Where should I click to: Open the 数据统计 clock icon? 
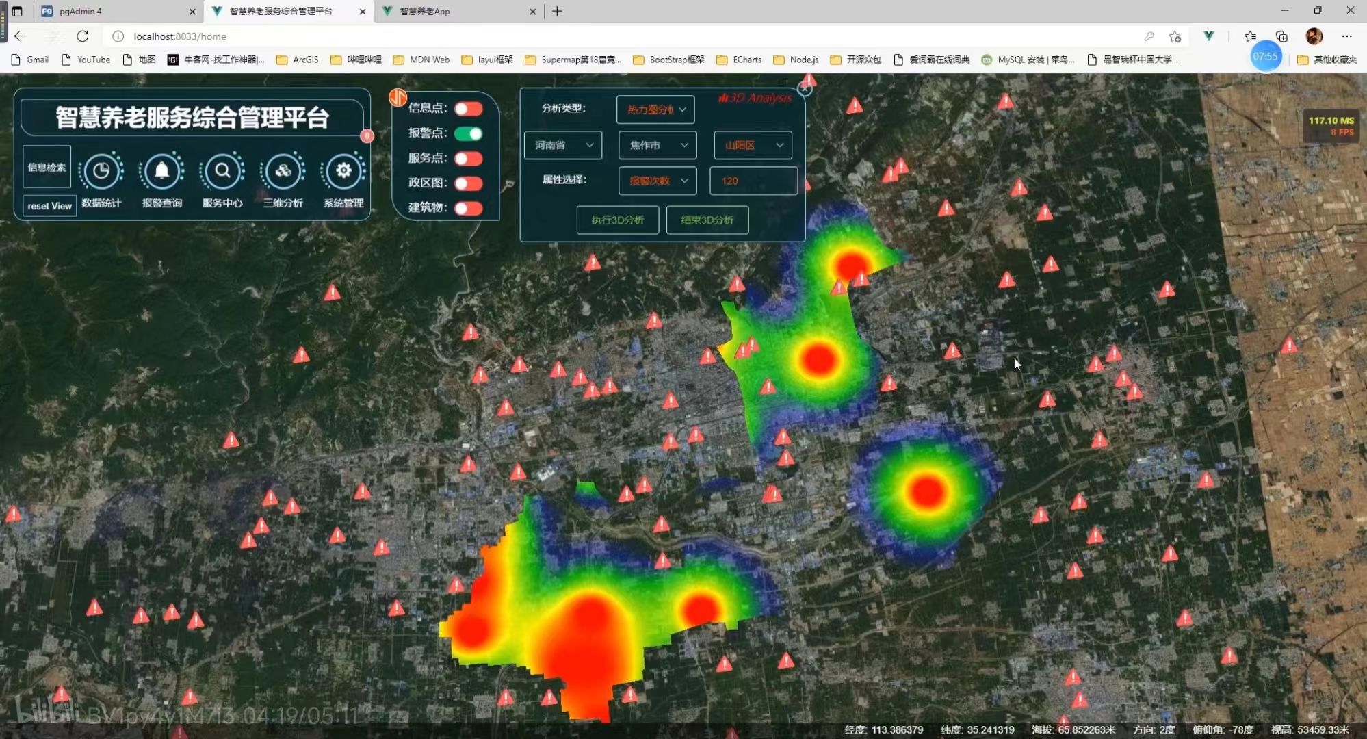click(101, 171)
